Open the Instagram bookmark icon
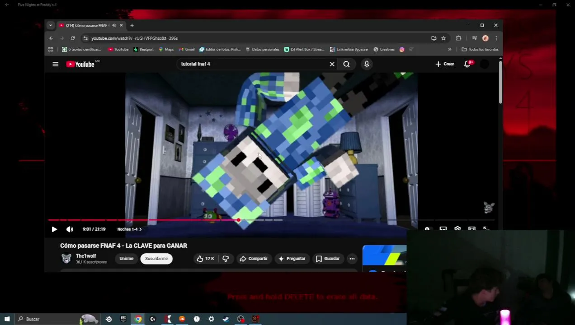575x325 pixels. click(x=402, y=49)
